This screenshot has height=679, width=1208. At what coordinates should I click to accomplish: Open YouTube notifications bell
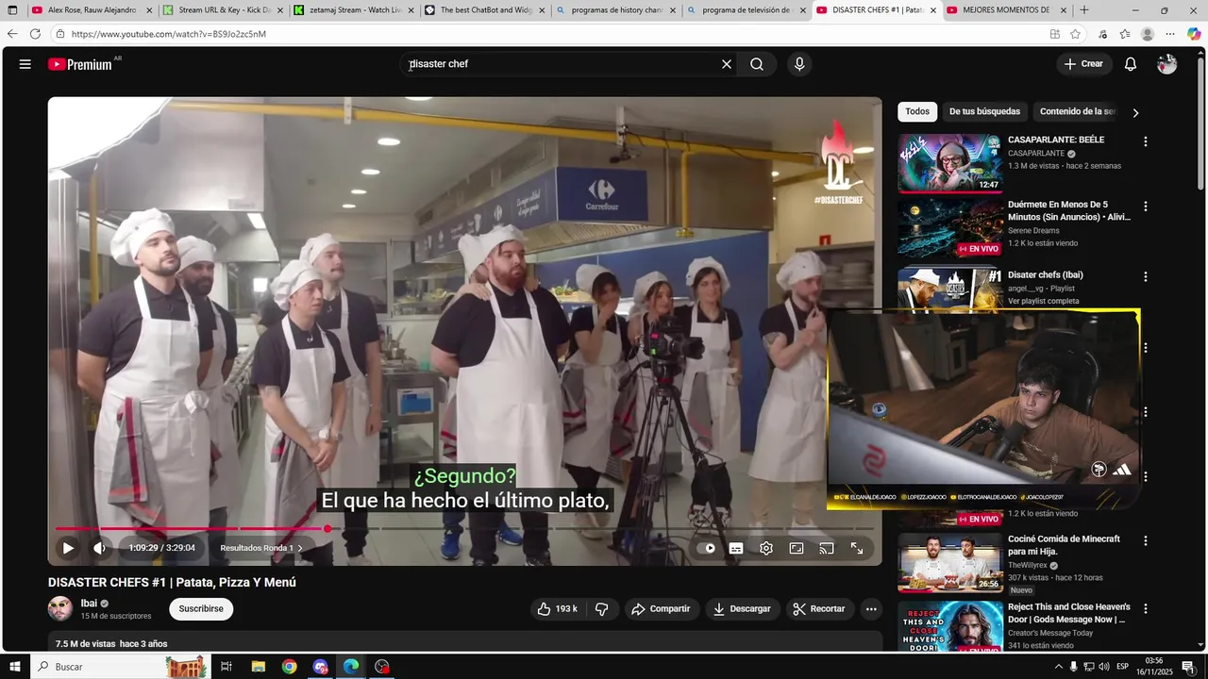1131,64
